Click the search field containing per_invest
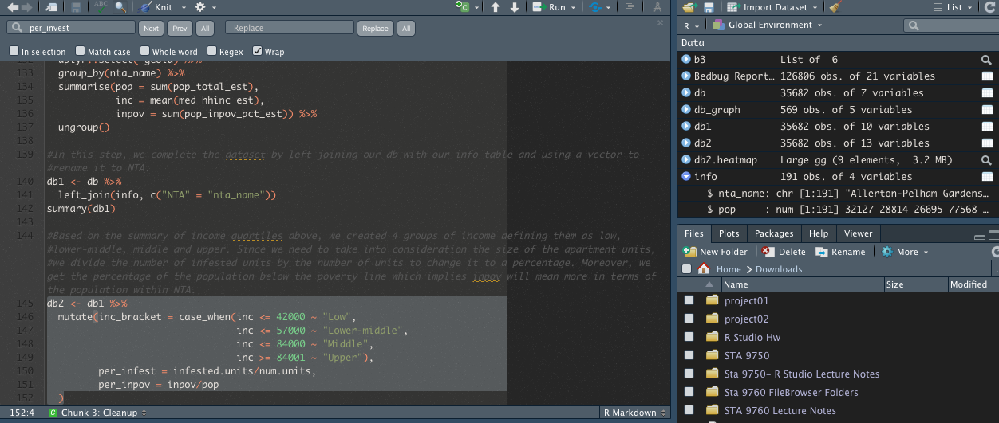 (72, 28)
